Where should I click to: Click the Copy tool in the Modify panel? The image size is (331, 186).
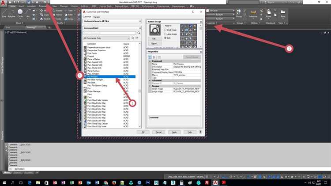(x=44, y=15)
